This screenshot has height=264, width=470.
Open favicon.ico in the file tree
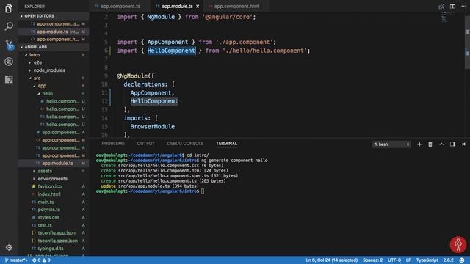(x=54, y=186)
